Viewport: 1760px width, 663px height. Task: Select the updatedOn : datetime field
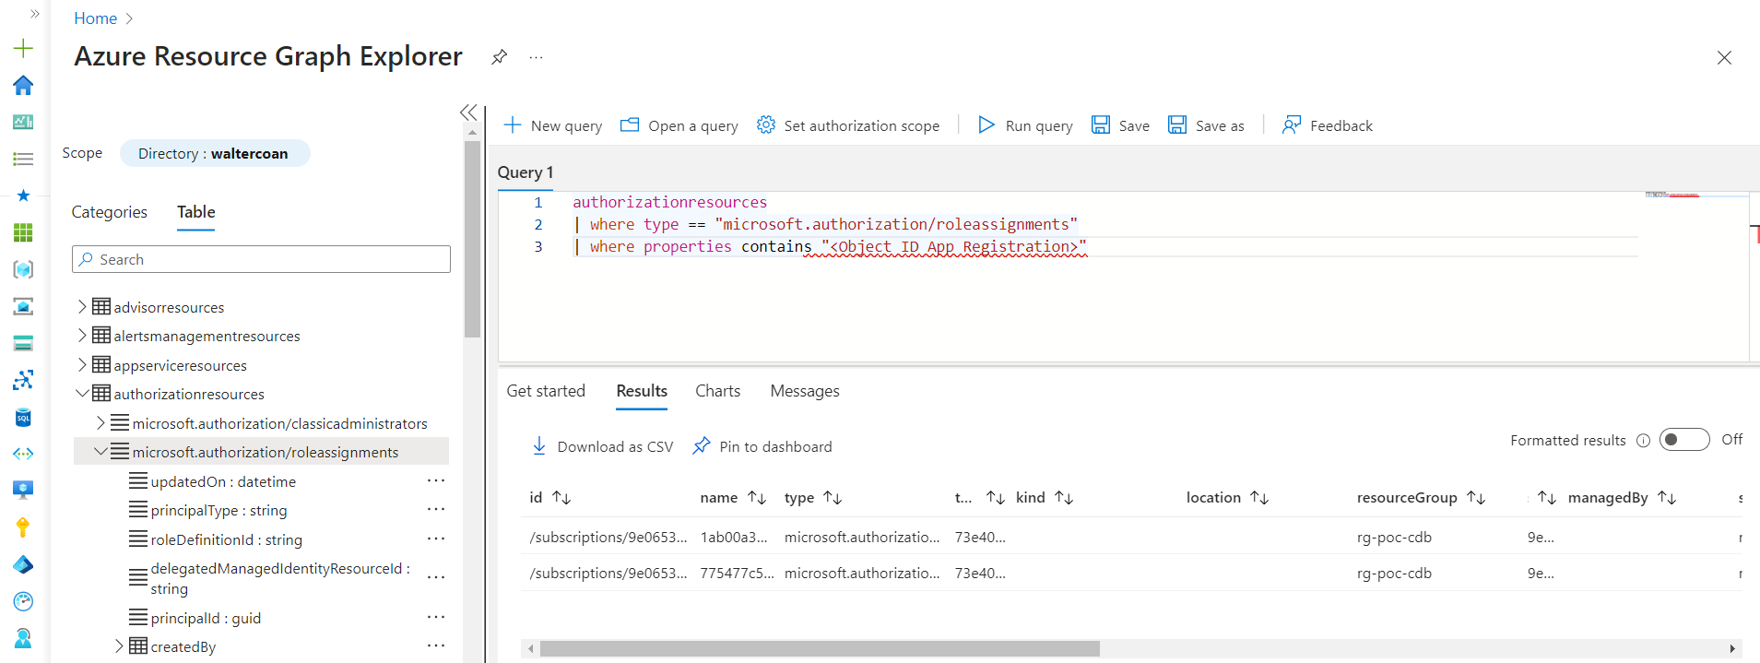tap(223, 481)
